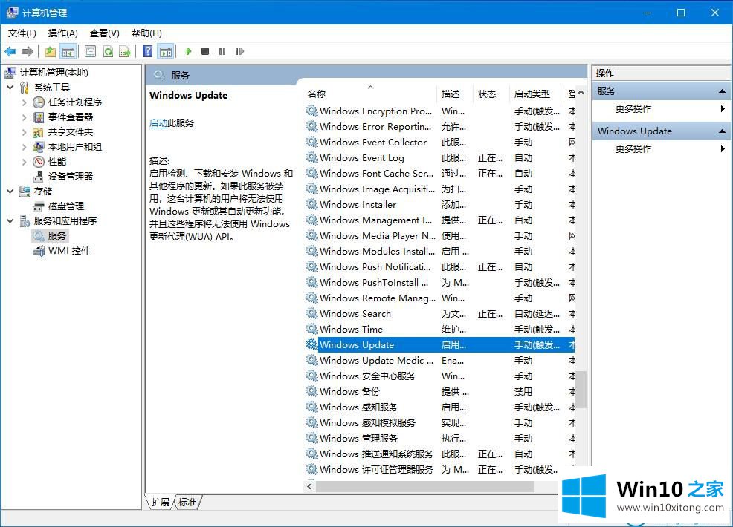Select Windows Event Collector service row
Viewport: 733px width, 527px height.
440,143
